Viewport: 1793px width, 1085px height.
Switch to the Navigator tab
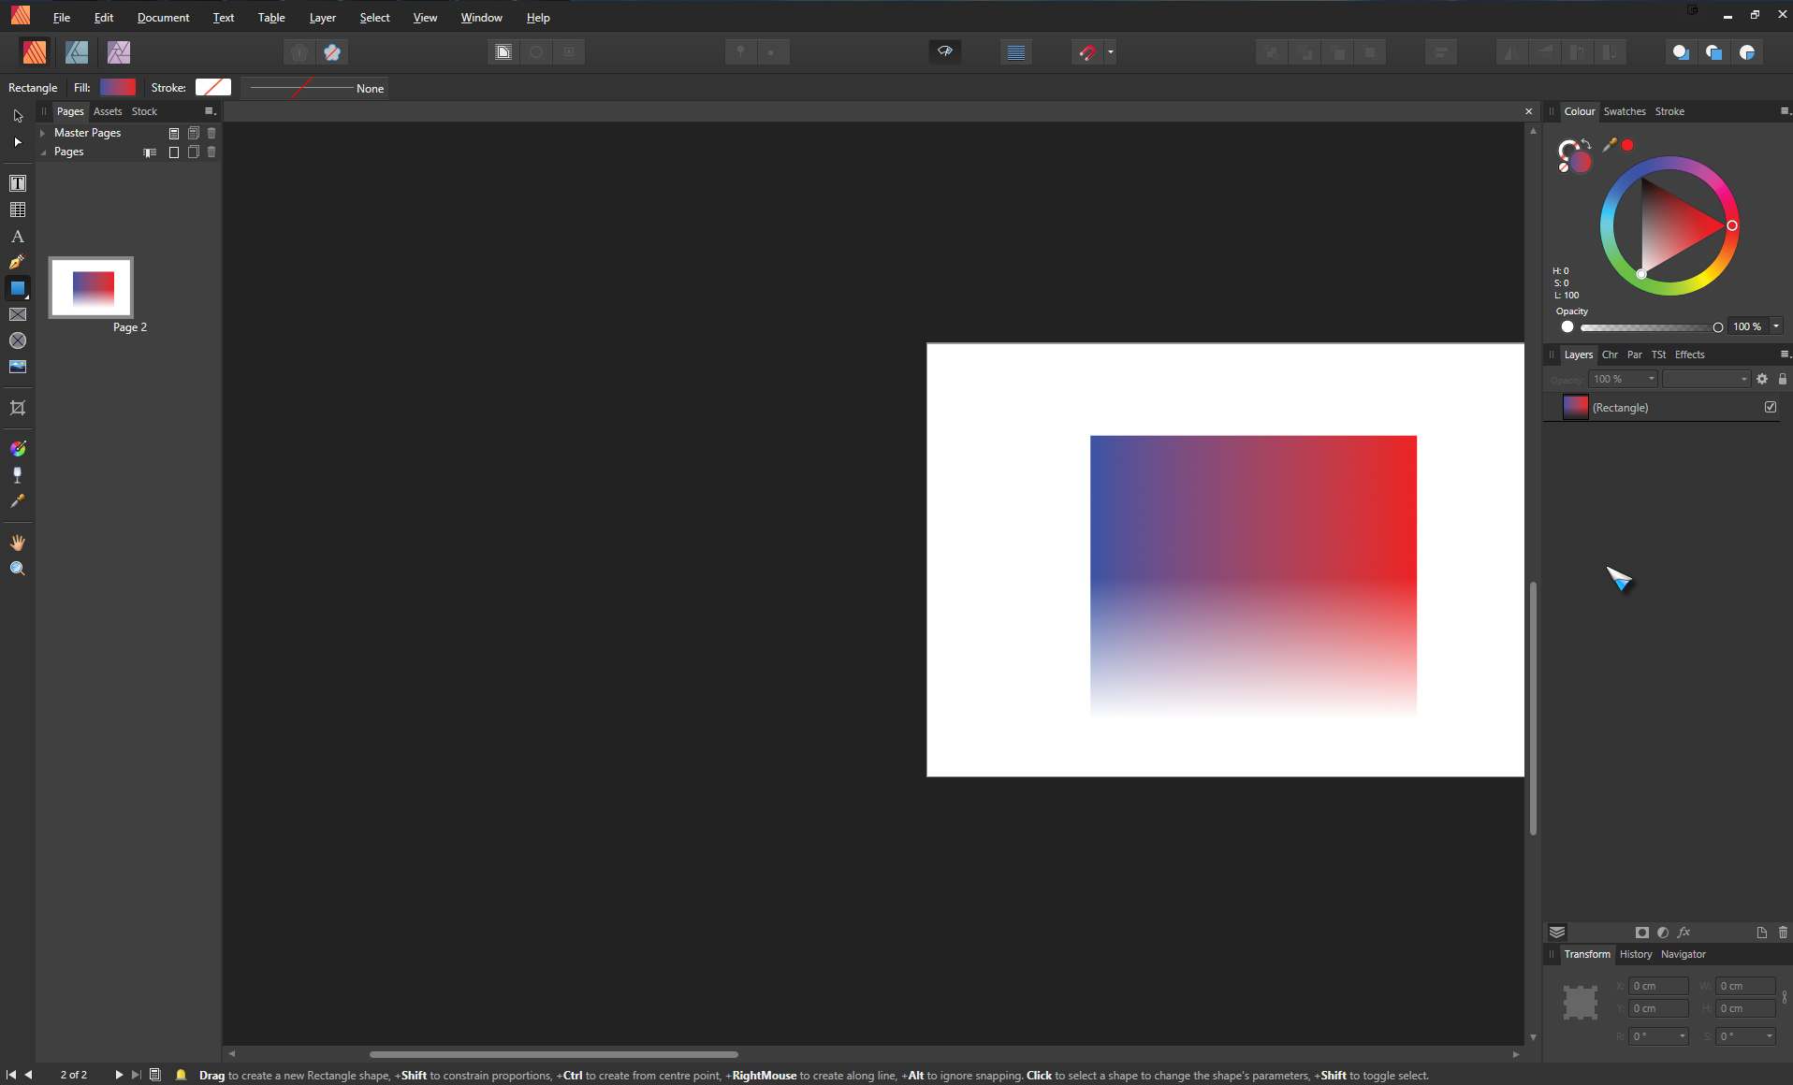pos(1683,954)
